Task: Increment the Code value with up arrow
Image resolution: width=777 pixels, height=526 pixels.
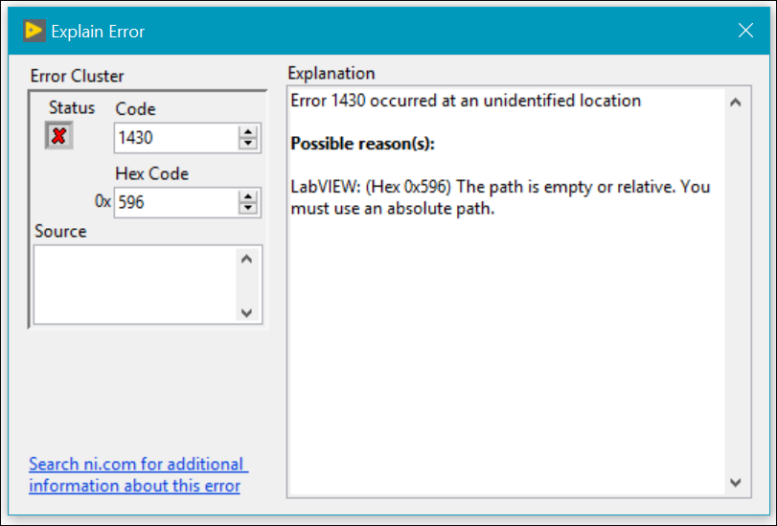Action: [248, 132]
